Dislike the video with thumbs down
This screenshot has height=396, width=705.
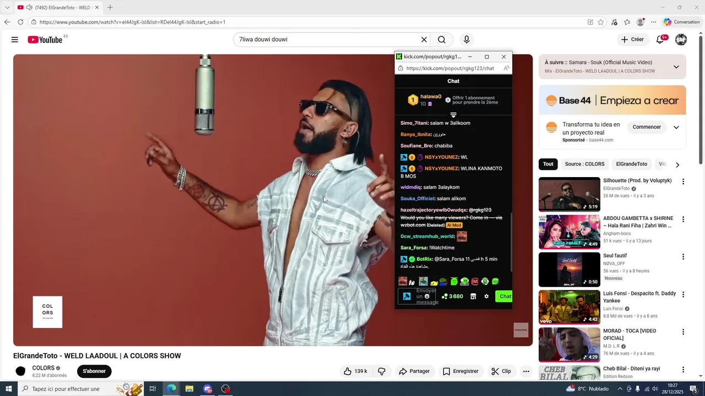pyautogui.click(x=382, y=371)
